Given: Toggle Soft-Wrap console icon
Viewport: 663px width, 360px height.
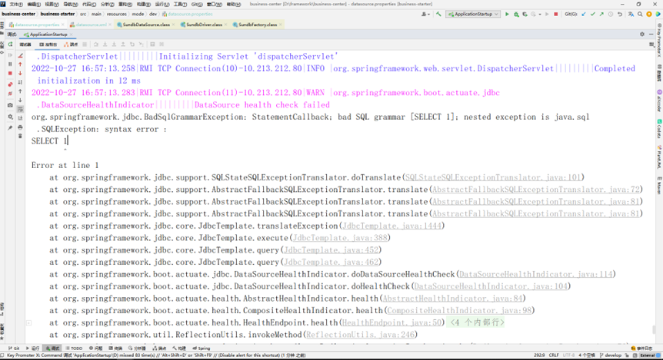Looking at the screenshot, I should coord(20,109).
